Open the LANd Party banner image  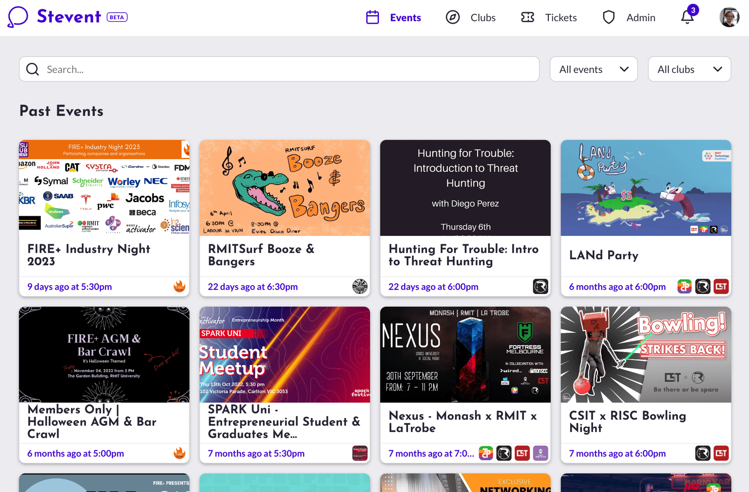point(646,188)
